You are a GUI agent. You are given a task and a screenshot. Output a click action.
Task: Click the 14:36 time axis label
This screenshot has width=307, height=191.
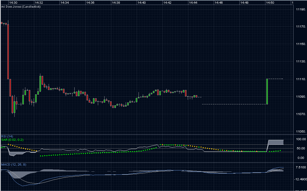(x=90, y=2)
